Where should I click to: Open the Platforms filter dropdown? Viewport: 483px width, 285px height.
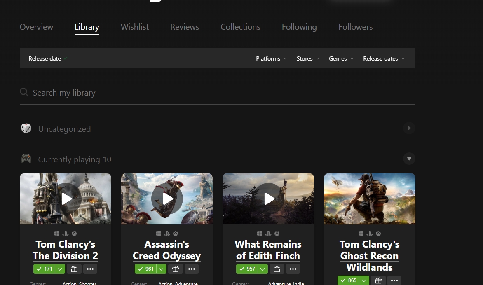pos(271,58)
